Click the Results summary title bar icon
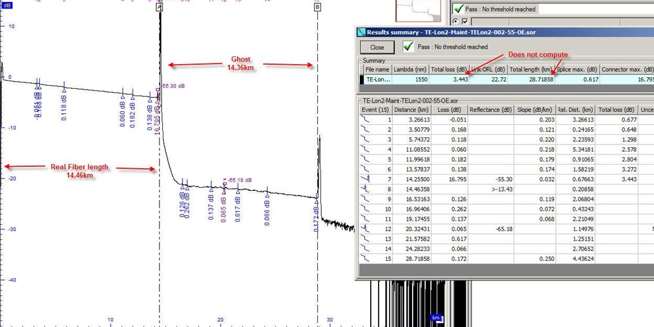 [x=361, y=32]
